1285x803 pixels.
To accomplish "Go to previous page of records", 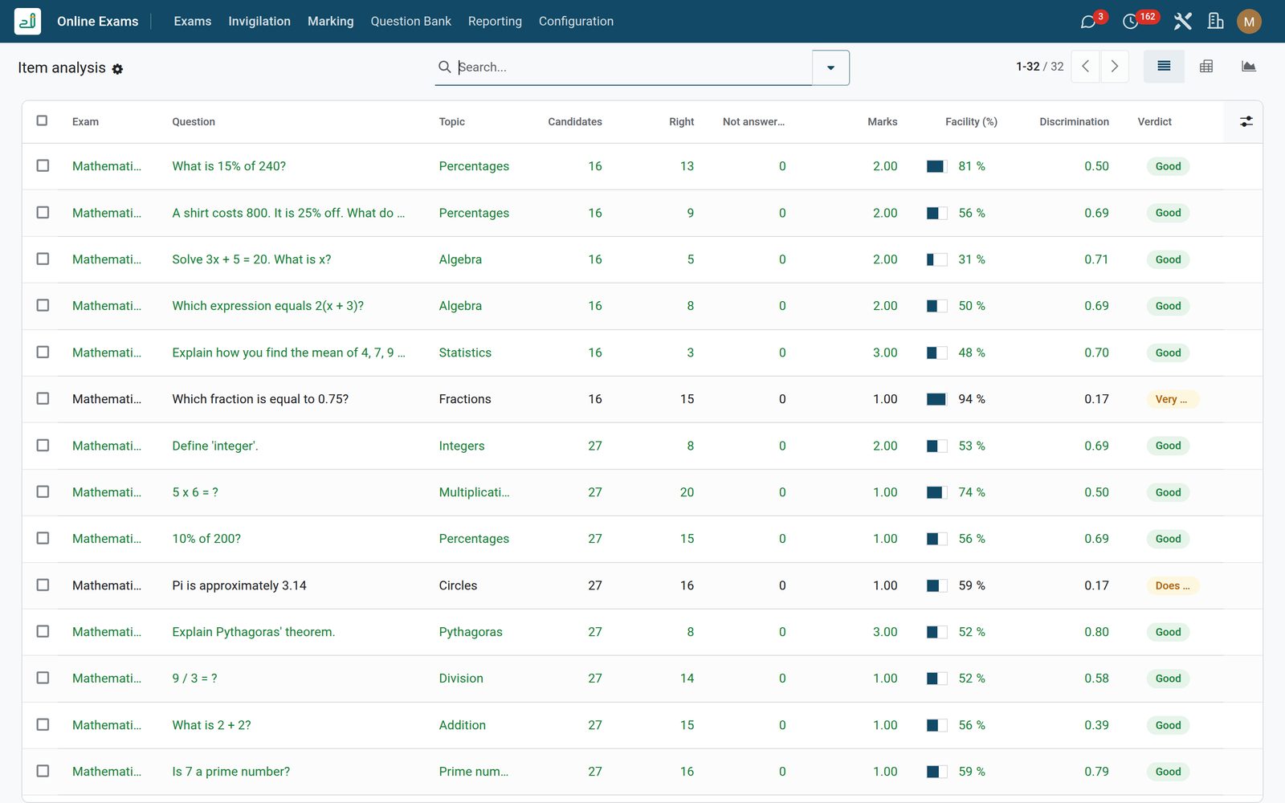I will click(x=1085, y=67).
